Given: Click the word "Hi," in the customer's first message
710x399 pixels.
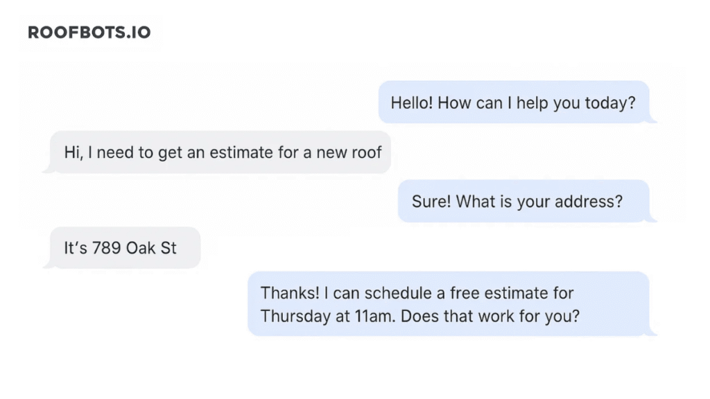Looking at the screenshot, I should pos(72,152).
